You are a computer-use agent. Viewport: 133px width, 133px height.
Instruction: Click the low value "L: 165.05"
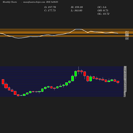click(77, 11)
